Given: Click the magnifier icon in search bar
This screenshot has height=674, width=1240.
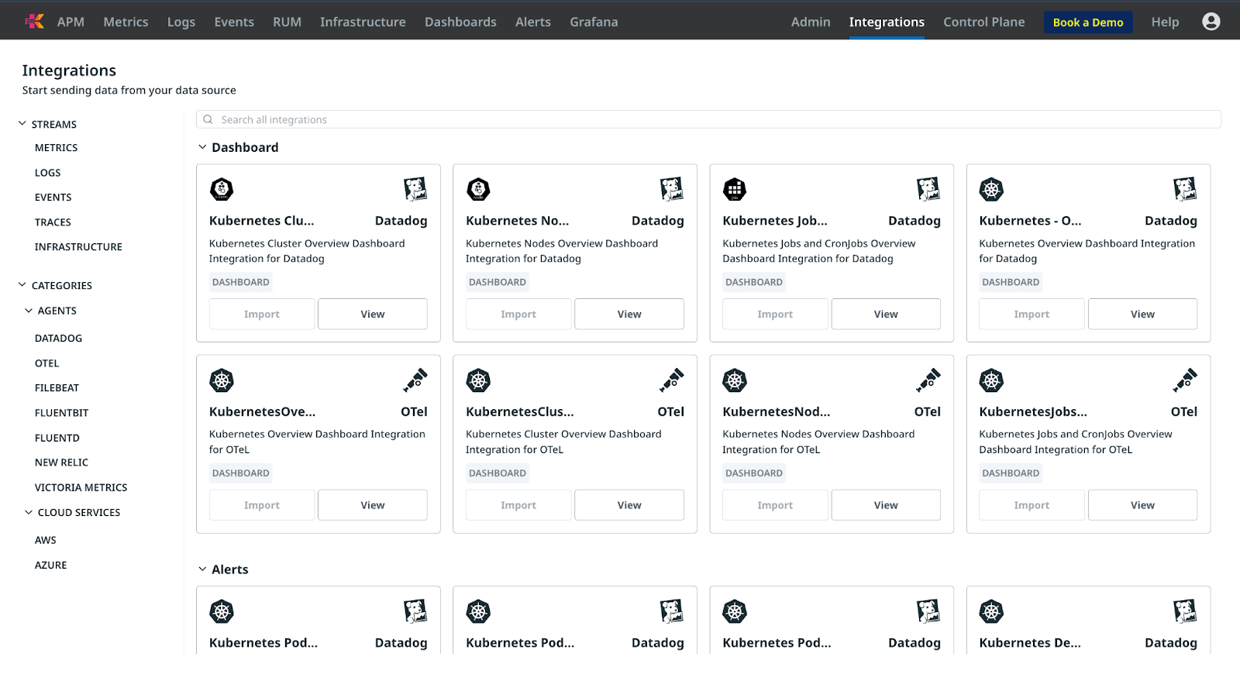Looking at the screenshot, I should (x=208, y=119).
